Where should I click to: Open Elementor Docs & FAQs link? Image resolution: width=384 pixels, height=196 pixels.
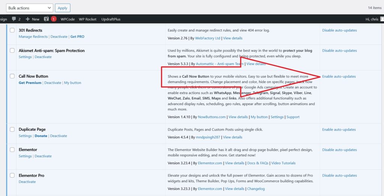pyautogui.click(x=258, y=163)
